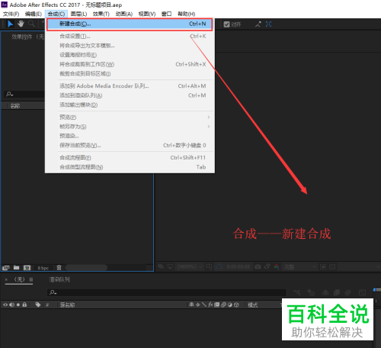381x348 pixels.
Task: Click the 模式 column header in timeline
Action: coord(252,304)
